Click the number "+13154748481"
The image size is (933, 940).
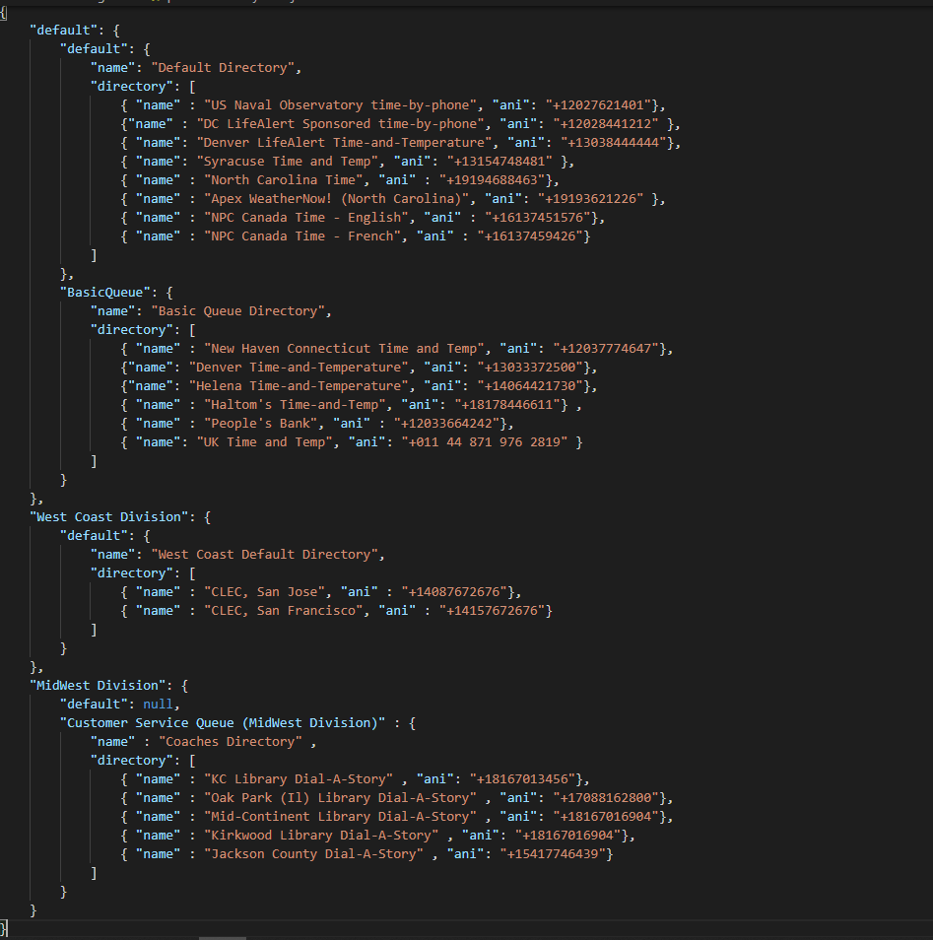click(499, 162)
